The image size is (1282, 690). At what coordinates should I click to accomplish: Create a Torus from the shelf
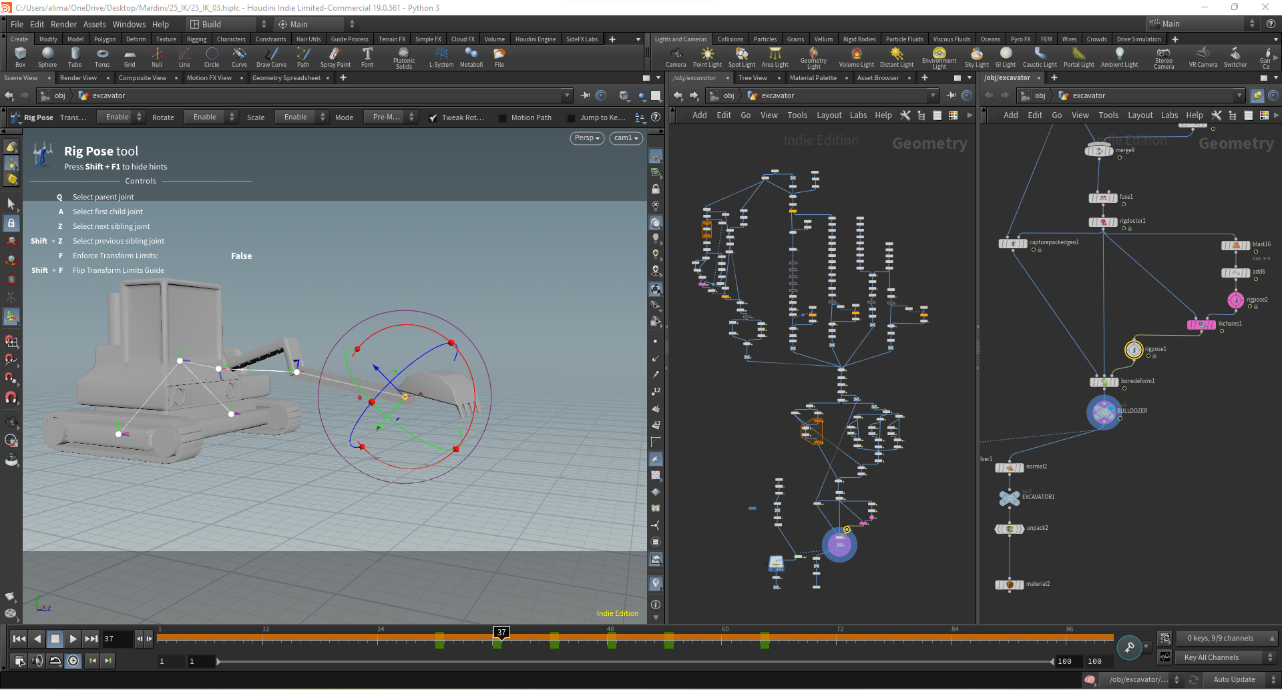click(x=102, y=57)
